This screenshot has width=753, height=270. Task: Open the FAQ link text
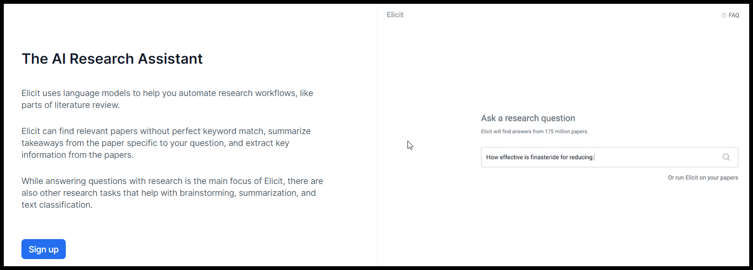pos(734,15)
